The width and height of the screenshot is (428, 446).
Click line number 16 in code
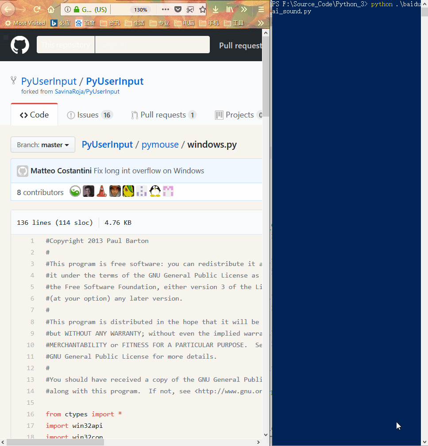pos(30,415)
